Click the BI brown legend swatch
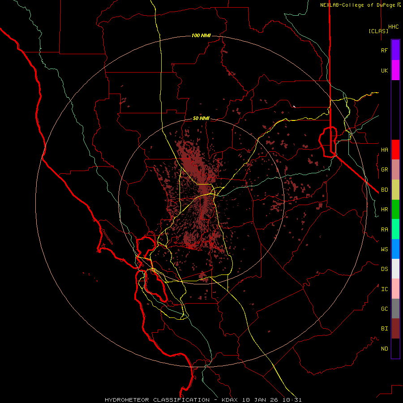The height and width of the screenshot is (403, 403). pos(395,329)
